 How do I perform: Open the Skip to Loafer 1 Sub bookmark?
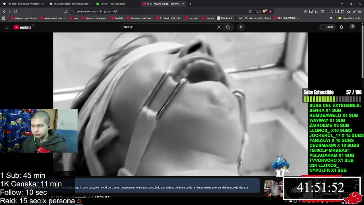pos(258,18)
